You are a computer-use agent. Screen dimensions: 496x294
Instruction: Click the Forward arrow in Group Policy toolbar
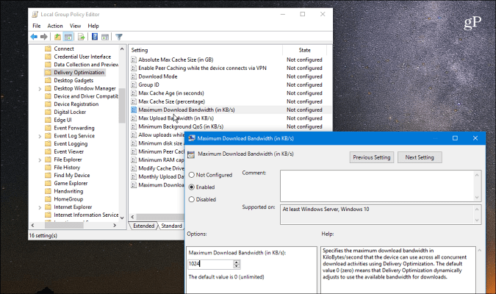[x=44, y=37]
